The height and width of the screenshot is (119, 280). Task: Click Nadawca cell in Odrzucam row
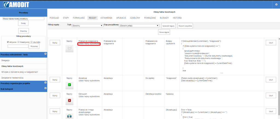[x=169, y=94]
